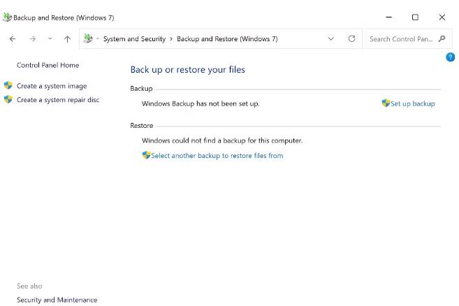
Task: Refresh the address bar location
Action: [351, 39]
